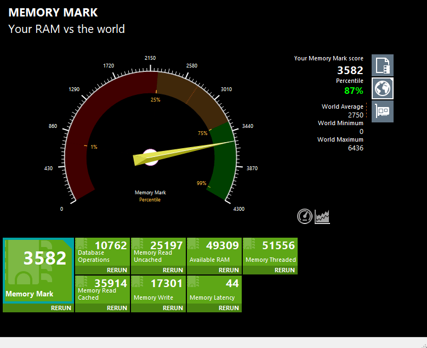
Task: Click the 3440 gauge scale label
Action: (x=248, y=126)
